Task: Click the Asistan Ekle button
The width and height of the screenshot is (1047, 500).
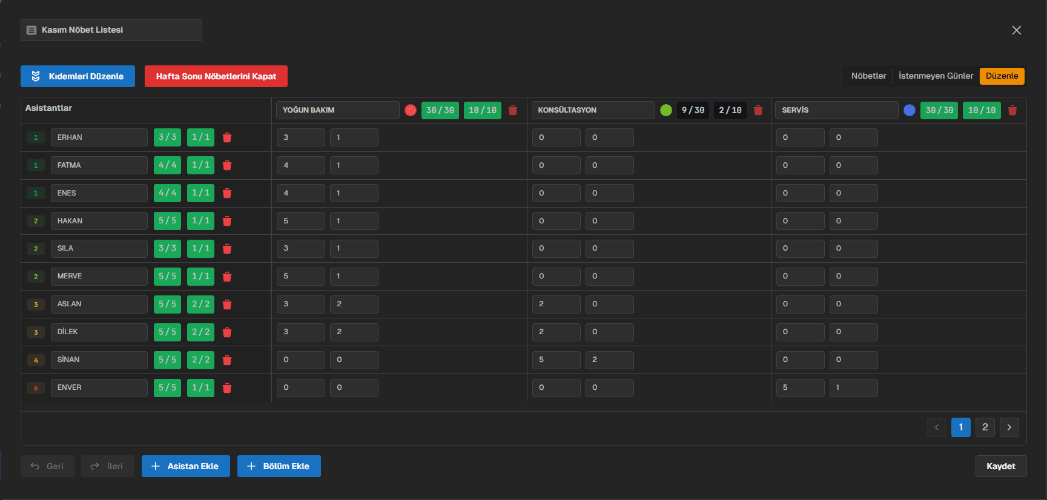Action: click(x=185, y=466)
